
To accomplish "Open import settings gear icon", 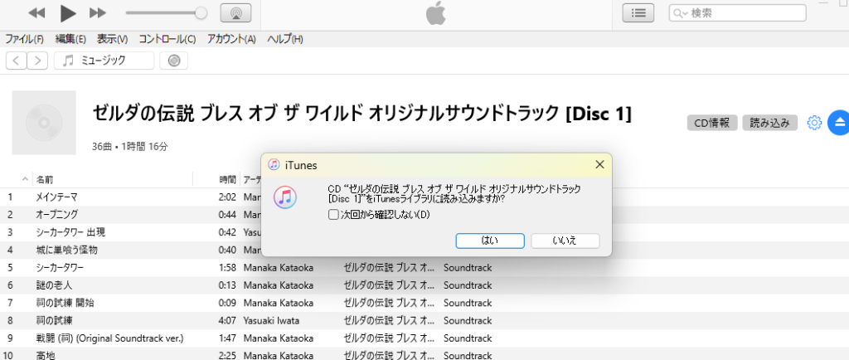I will tap(814, 123).
